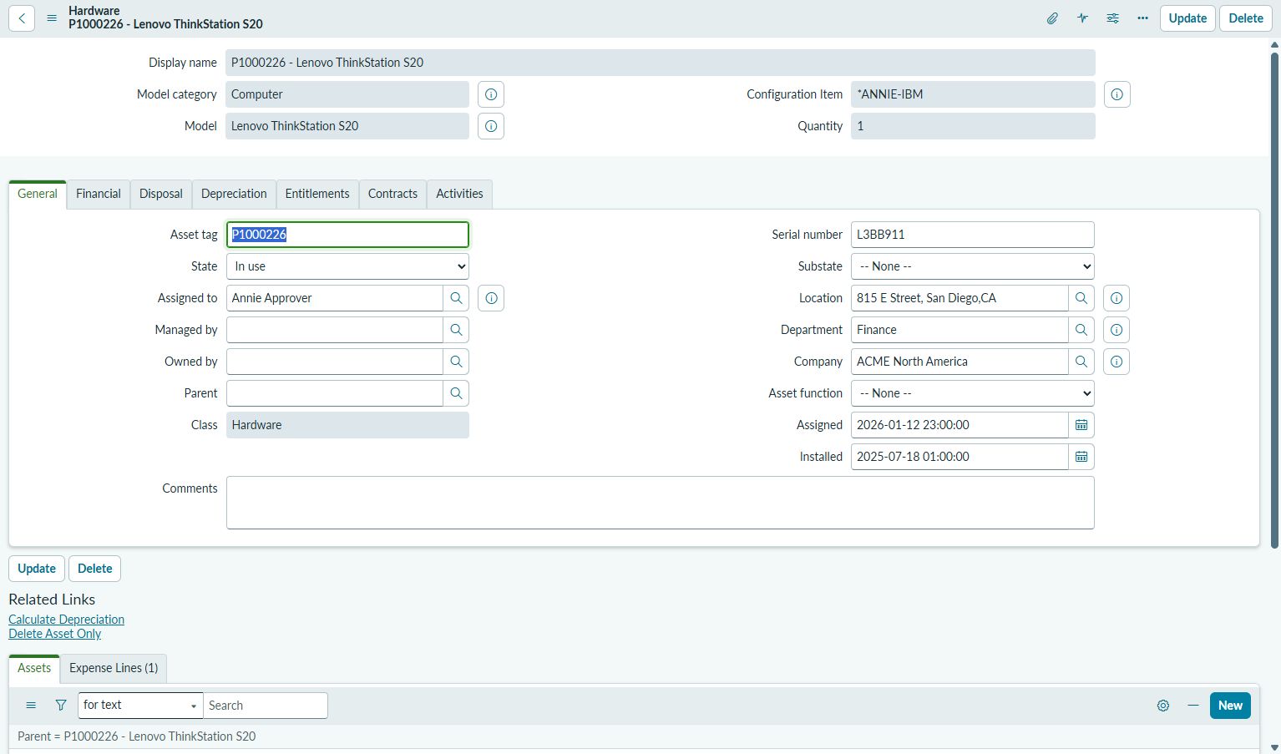Viewport: 1281px width, 754px height.
Task: Open the Assets list controls menu icon
Action: coord(31,706)
